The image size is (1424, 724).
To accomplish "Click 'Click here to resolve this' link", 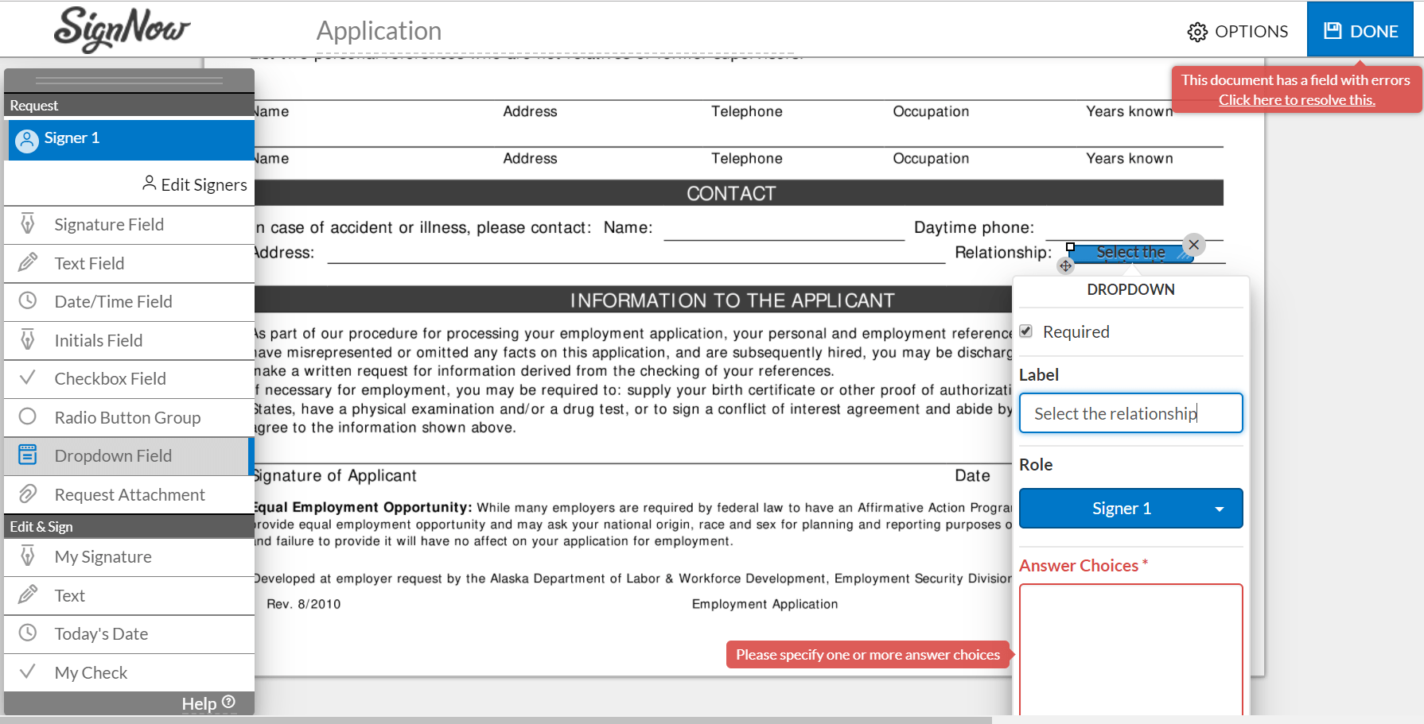I will (x=1297, y=100).
